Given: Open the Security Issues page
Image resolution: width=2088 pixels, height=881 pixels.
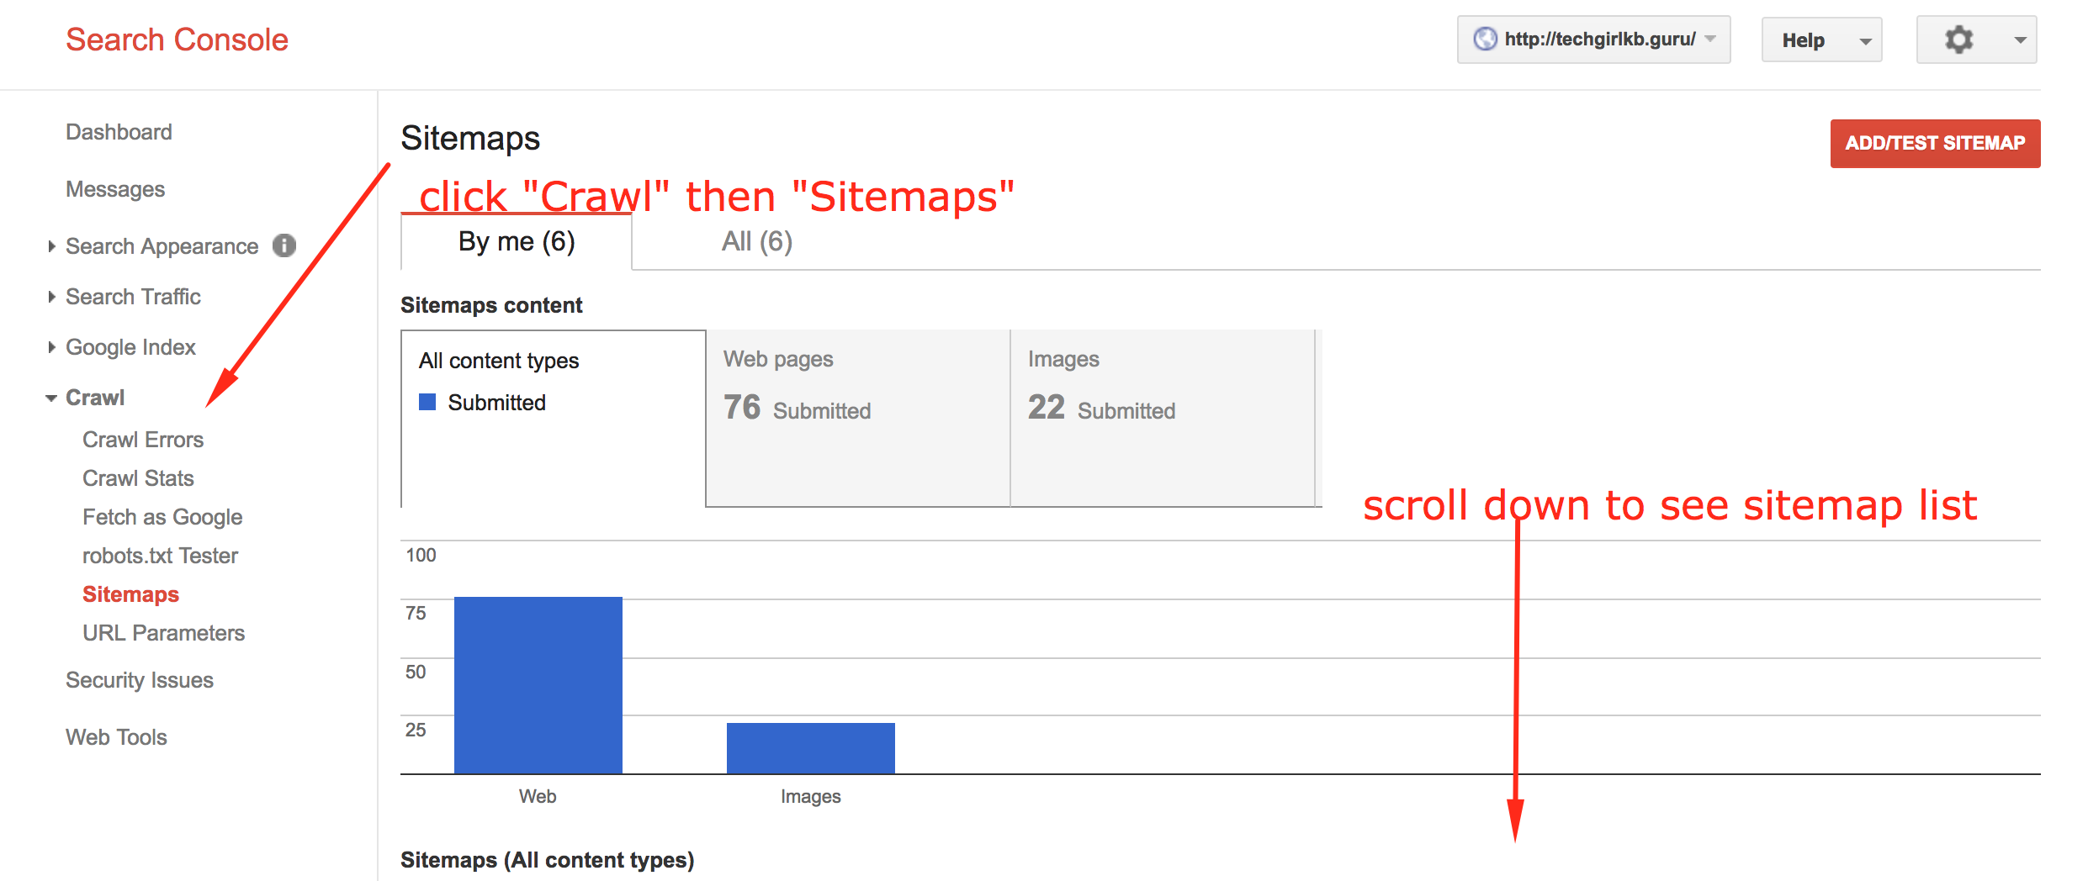Looking at the screenshot, I should [140, 680].
